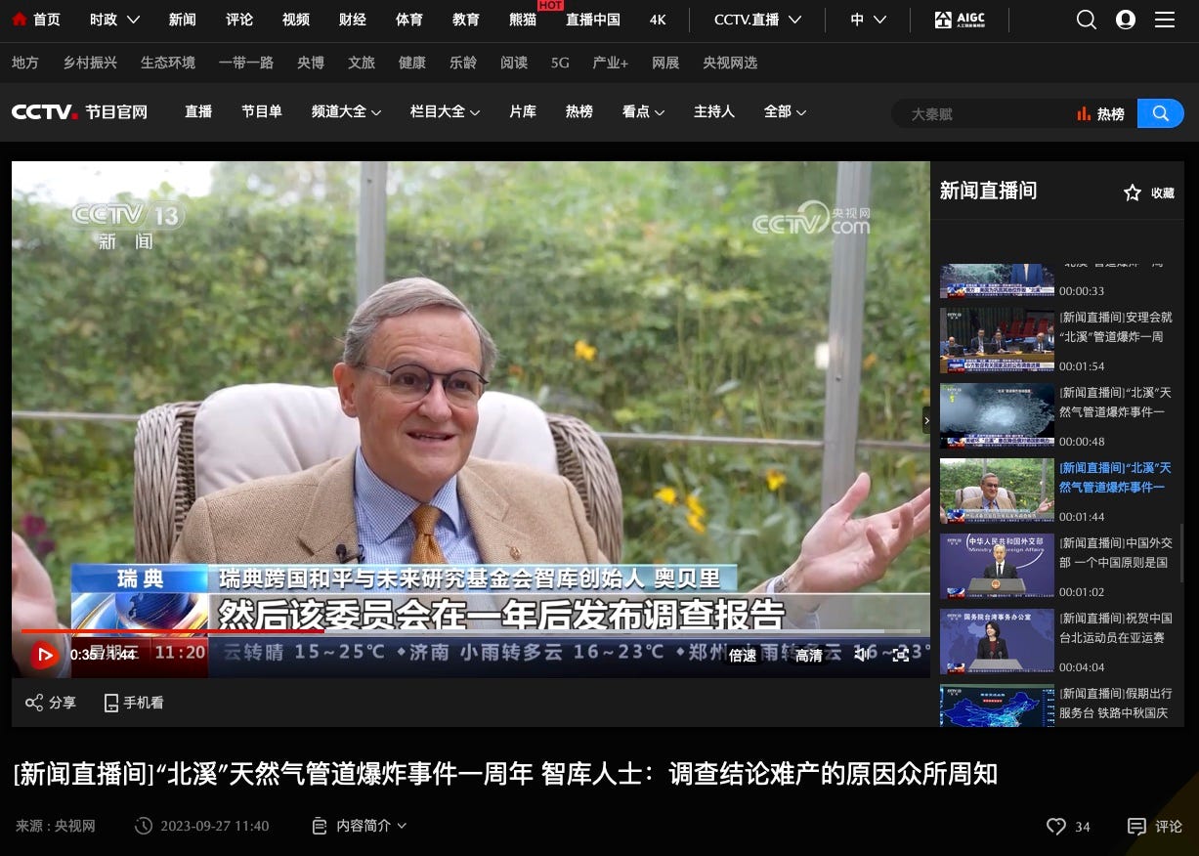Click the 分享 share icon

[x=34, y=703]
